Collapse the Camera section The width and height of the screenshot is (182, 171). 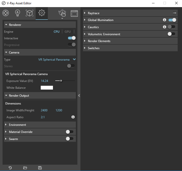point(40,53)
